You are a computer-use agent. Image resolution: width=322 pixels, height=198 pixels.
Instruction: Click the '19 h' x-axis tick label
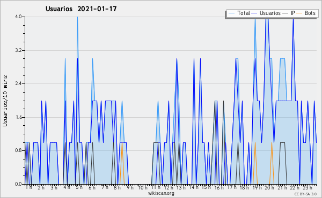257,187
